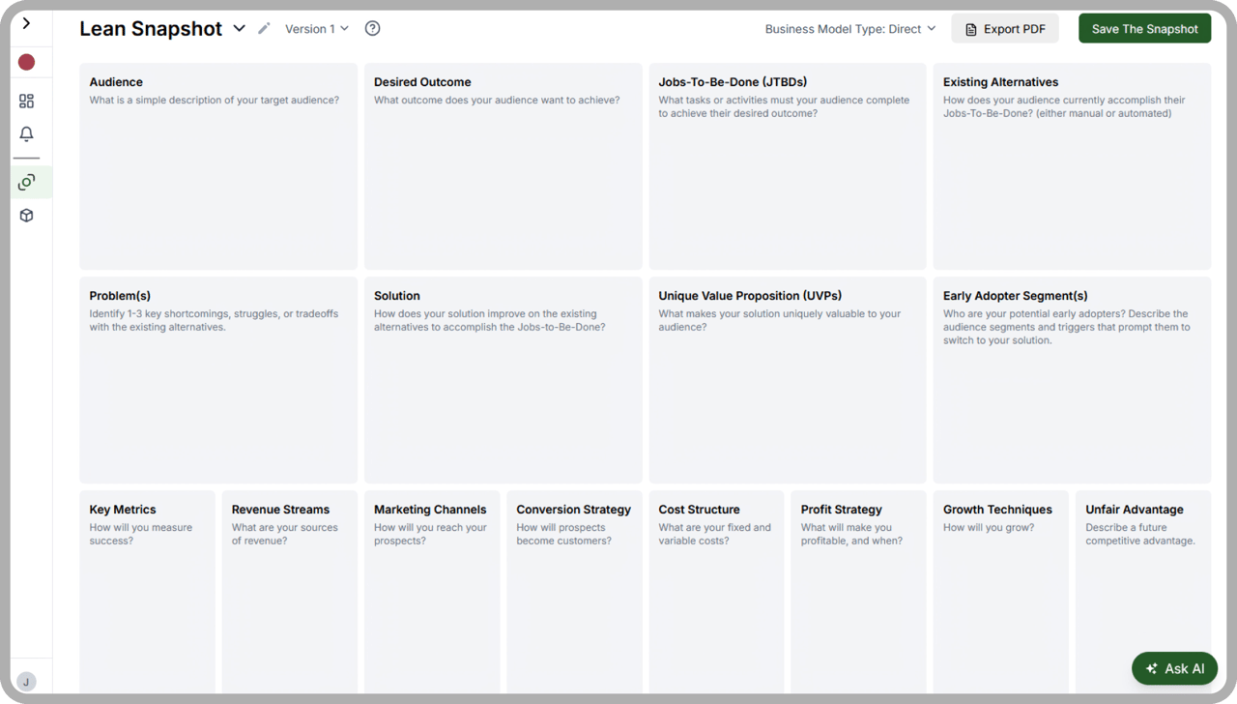The image size is (1237, 704).
Task: Select the Unfair Advantage card
Action: [x=1142, y=600]
